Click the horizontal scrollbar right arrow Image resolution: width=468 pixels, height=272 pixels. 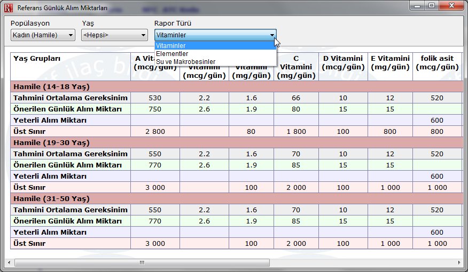point(458,262)
